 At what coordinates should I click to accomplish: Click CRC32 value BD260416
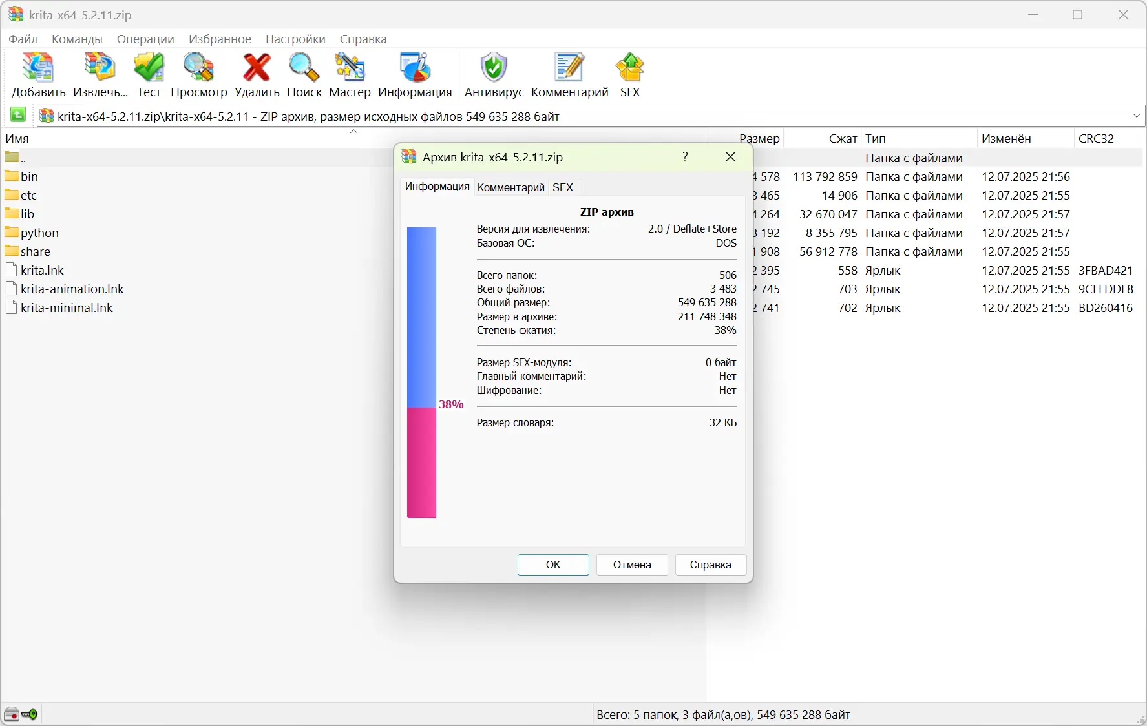pyautogui.click(x=1106, y=307)
